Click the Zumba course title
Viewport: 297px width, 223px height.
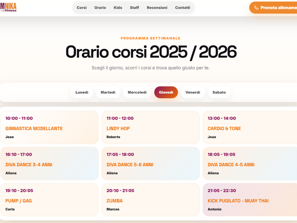point(115,201)
